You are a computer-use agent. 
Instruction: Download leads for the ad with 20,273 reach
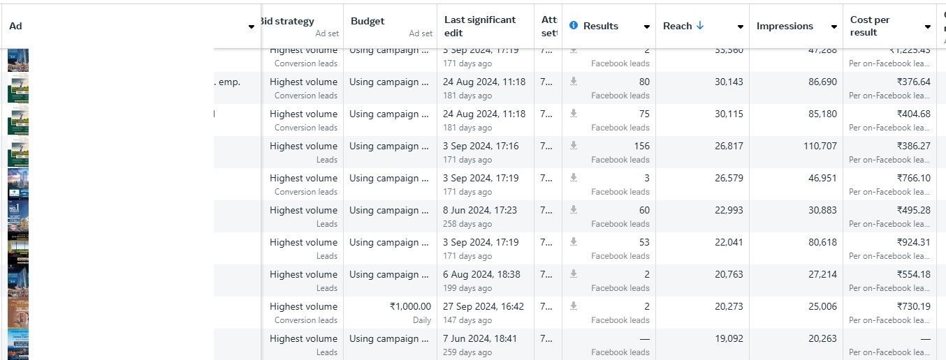pyautogui.click(x=574, y=306)
